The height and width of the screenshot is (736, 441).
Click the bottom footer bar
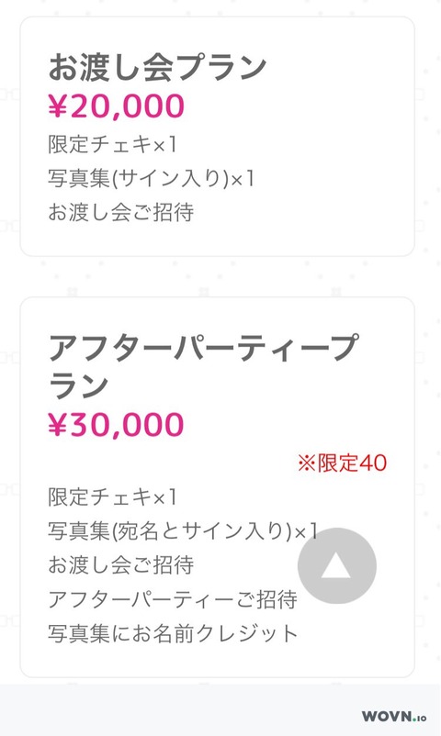click(220, 710)
